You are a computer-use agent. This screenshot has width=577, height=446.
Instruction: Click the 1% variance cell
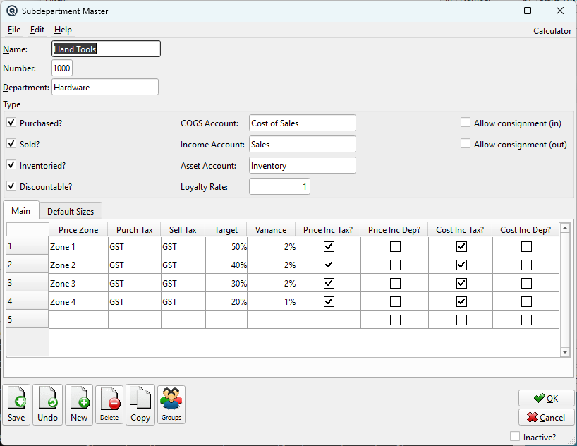point(272,301)
